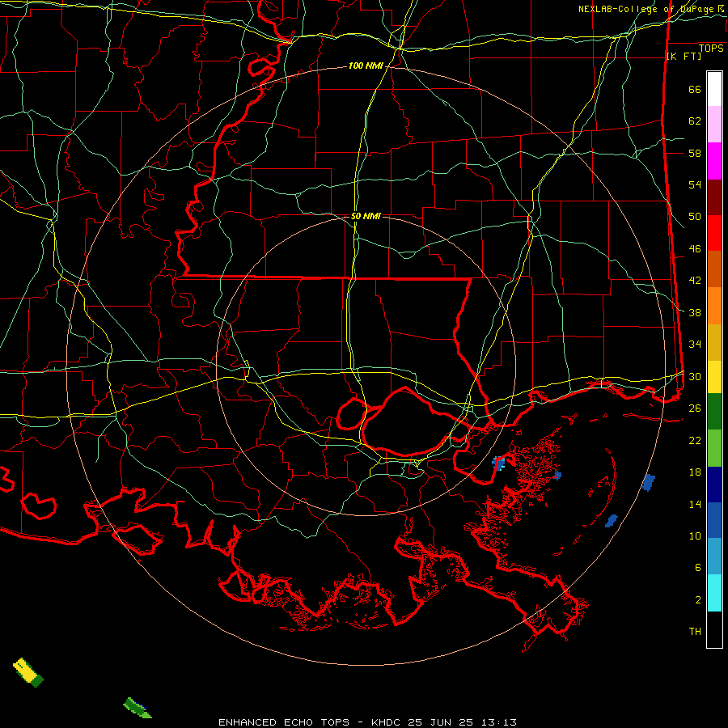
Task: Click the small green echo near the bottom edge
Action: (137, 708)
